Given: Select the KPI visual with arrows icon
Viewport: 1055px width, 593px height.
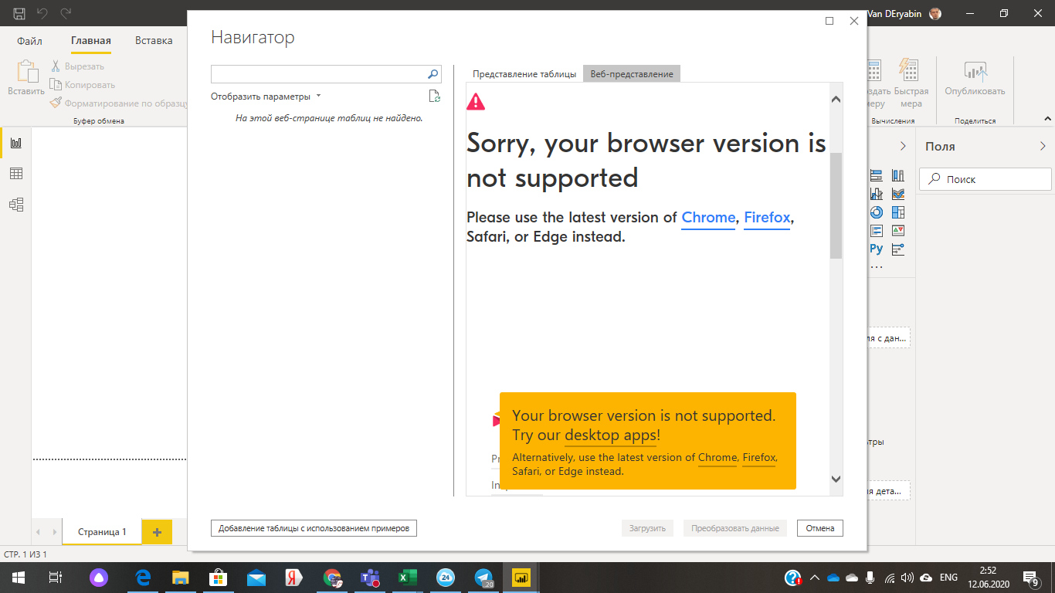Looking at the screenshot, I should click(x=897, y=231).
